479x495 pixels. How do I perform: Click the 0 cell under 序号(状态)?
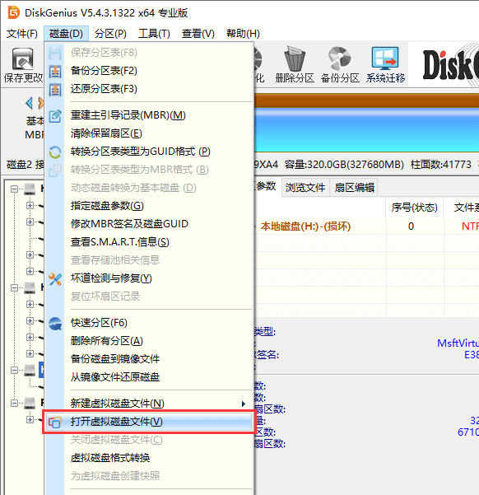[411, 226]
